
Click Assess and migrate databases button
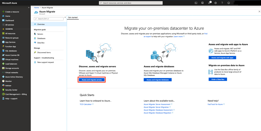(158, 80)
